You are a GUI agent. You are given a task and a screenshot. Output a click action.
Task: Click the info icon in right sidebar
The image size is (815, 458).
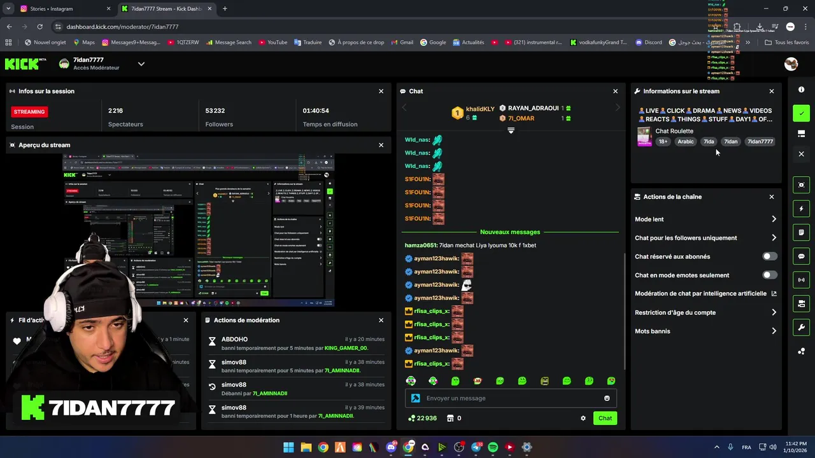tap(801, 90)
